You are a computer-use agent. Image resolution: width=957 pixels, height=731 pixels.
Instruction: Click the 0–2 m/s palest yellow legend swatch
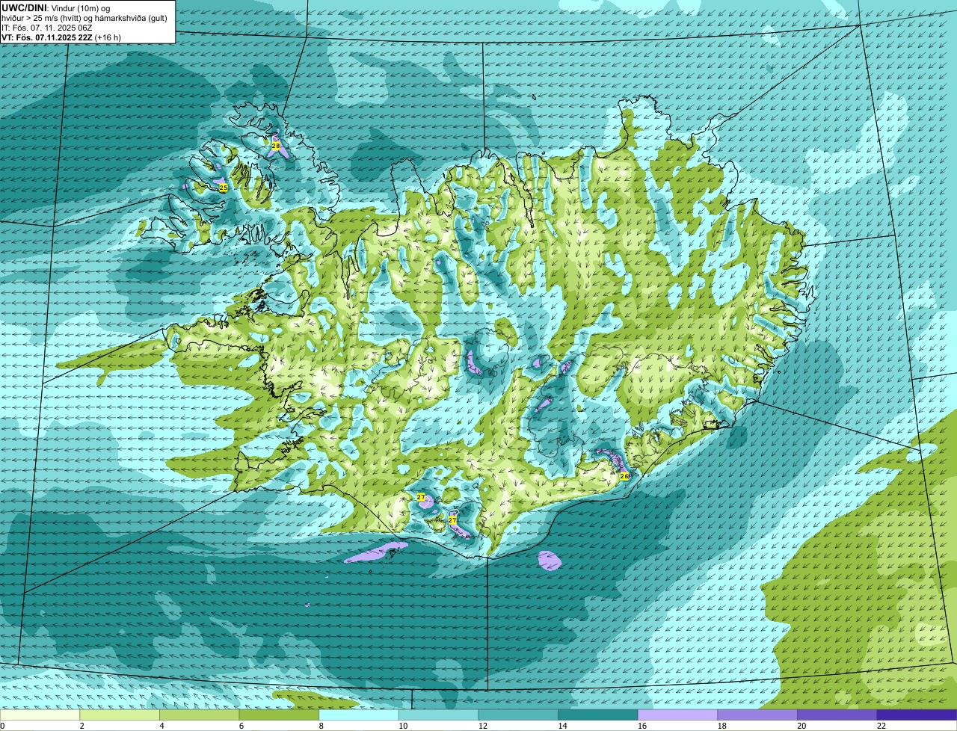(40, 715)
